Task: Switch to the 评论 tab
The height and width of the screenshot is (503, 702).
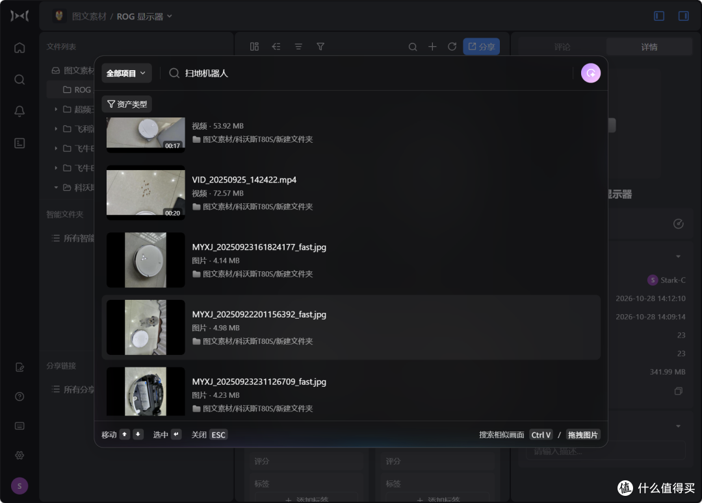Action: [x=562, y=47]
